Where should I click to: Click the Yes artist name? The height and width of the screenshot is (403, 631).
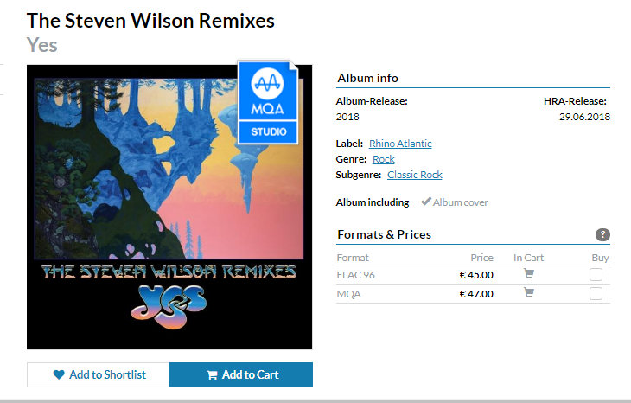pyautogui.click(x=42, y=45)
